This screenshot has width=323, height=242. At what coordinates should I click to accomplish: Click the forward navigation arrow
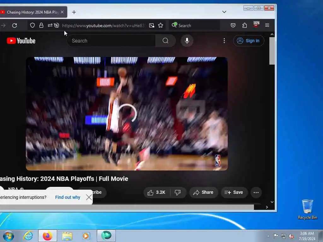(x=3, y=26)
